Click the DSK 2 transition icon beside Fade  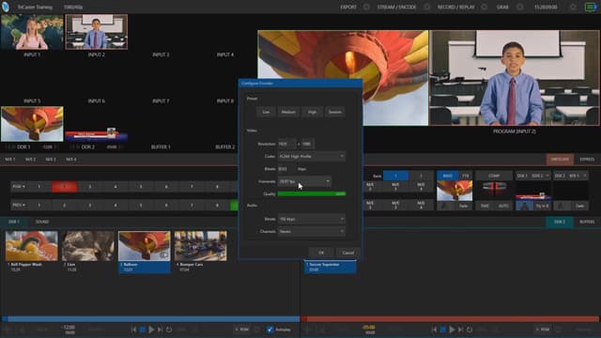coord(562,206)
